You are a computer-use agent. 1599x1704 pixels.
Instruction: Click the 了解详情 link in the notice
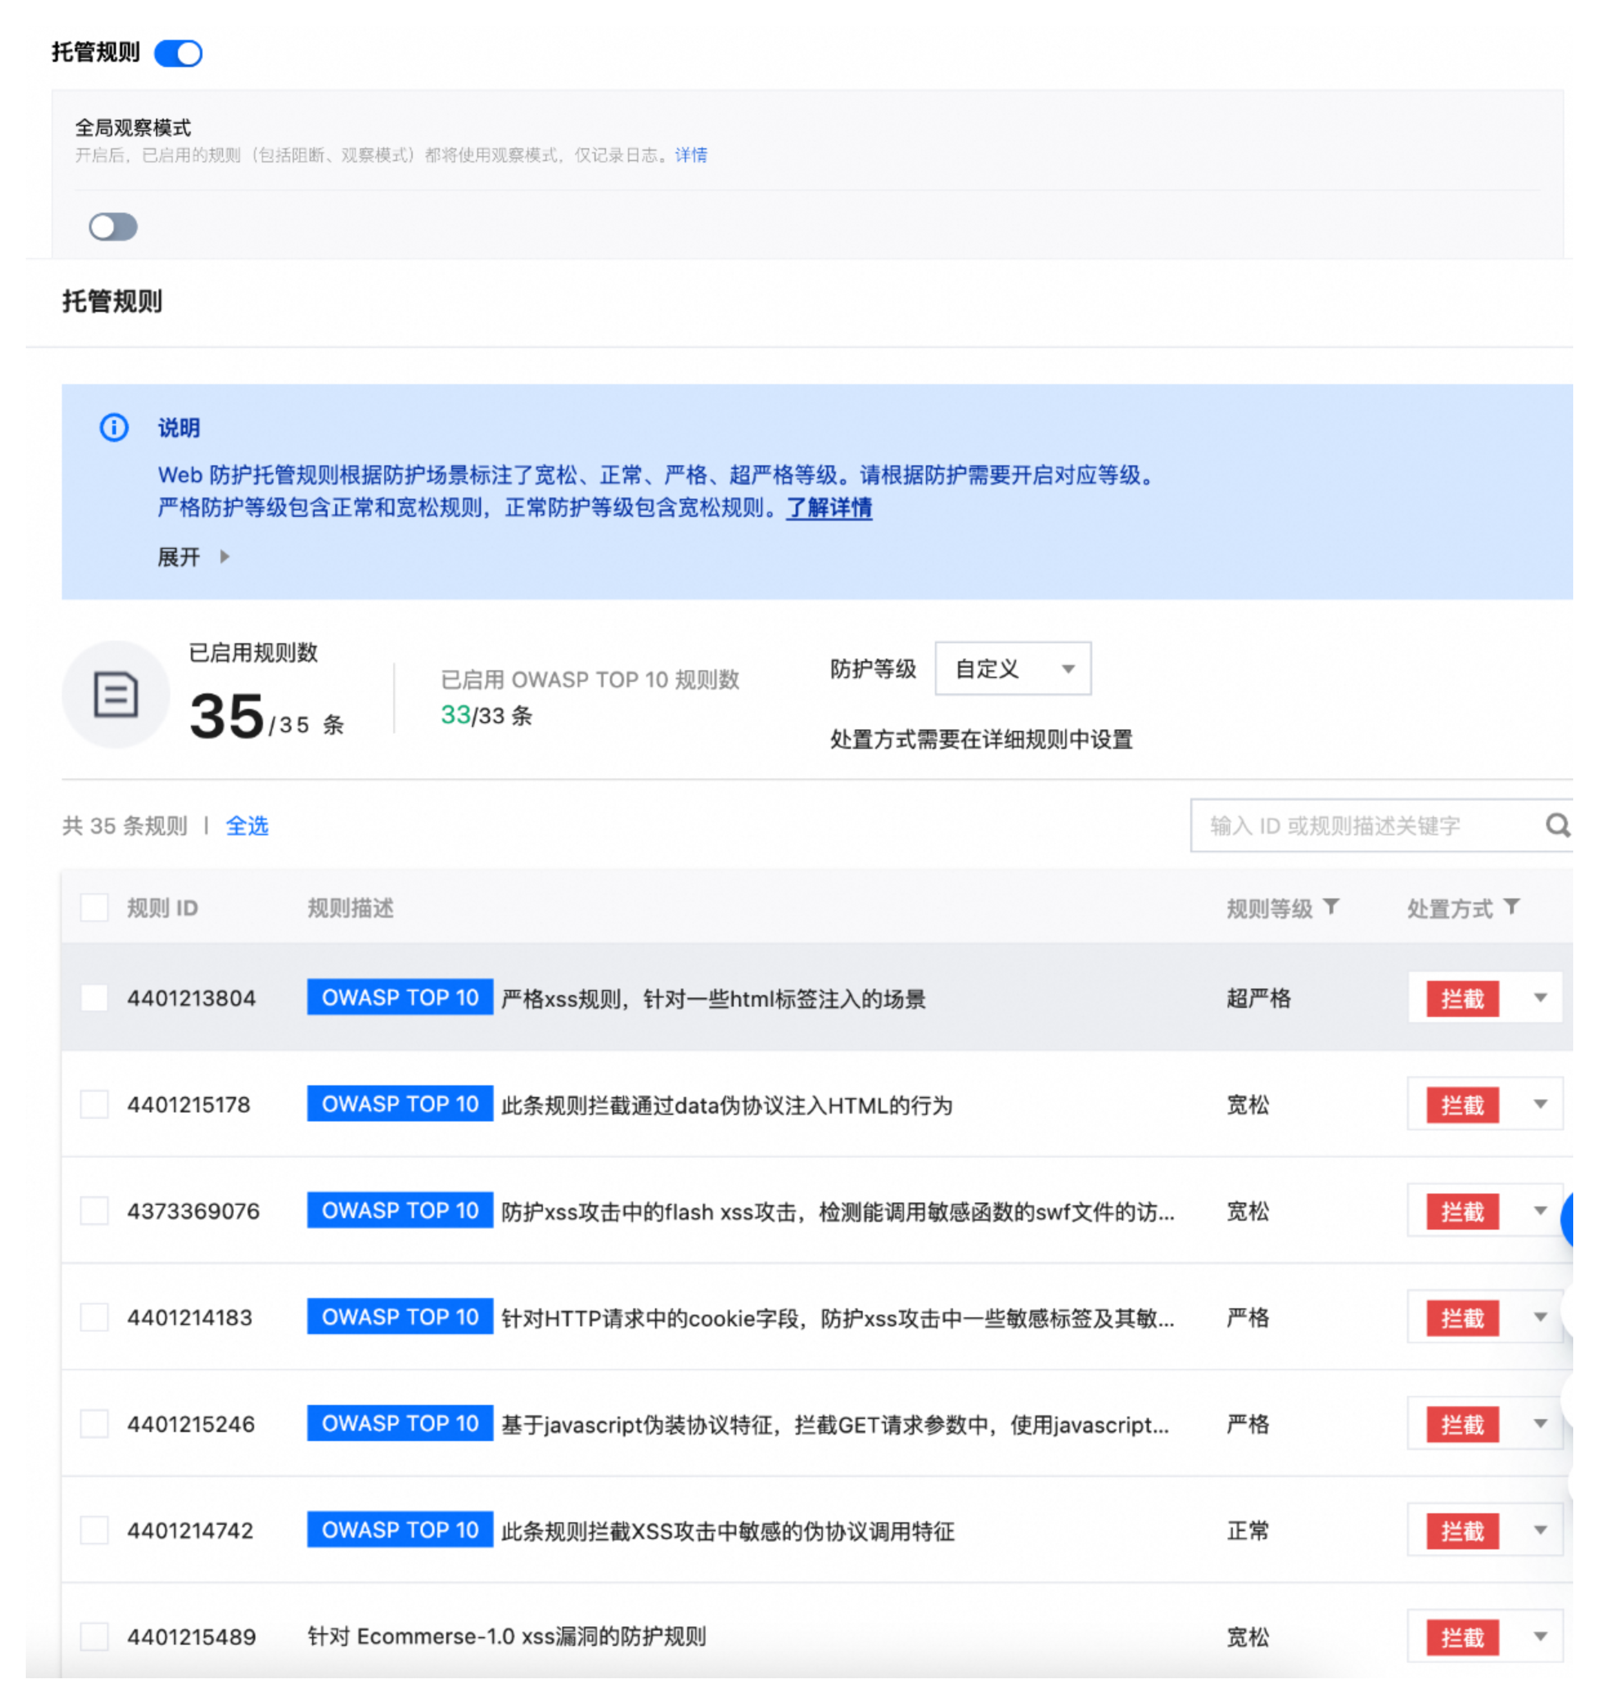pos(829,507)
